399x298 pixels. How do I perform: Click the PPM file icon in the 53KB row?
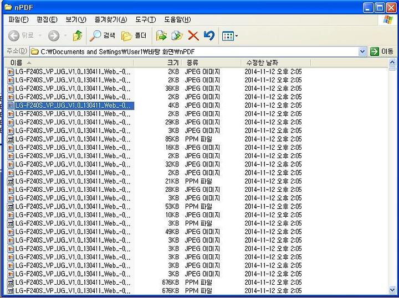coord(11,207)
